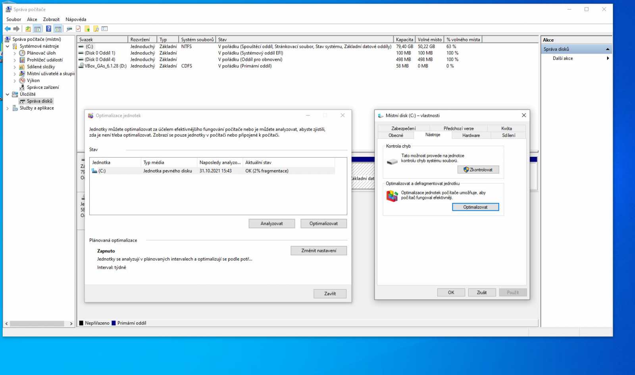Switch to the Hardware tab

pos(471,135)
